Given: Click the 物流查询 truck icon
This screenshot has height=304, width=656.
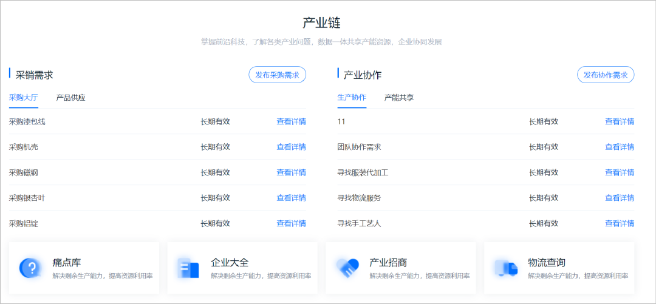Looking at the screenshot, I should pos(506,268).
